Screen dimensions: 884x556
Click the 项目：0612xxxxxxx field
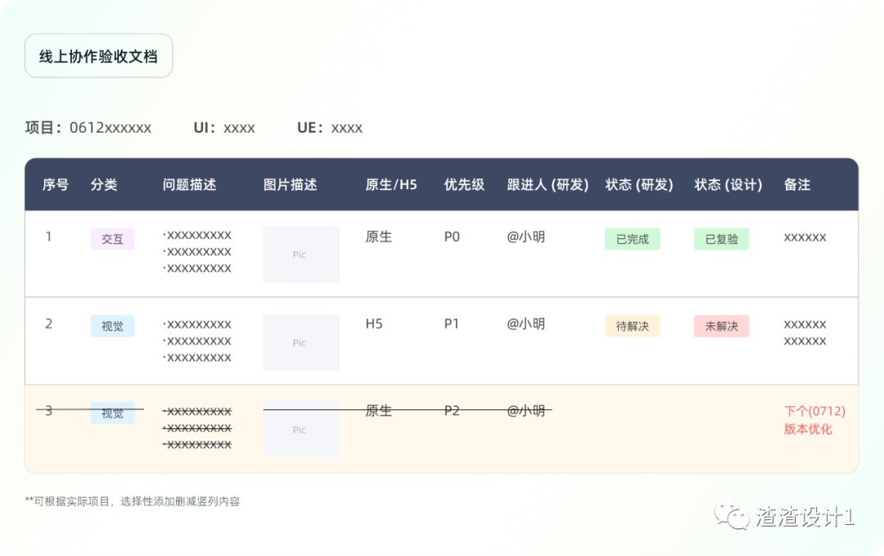88,128
